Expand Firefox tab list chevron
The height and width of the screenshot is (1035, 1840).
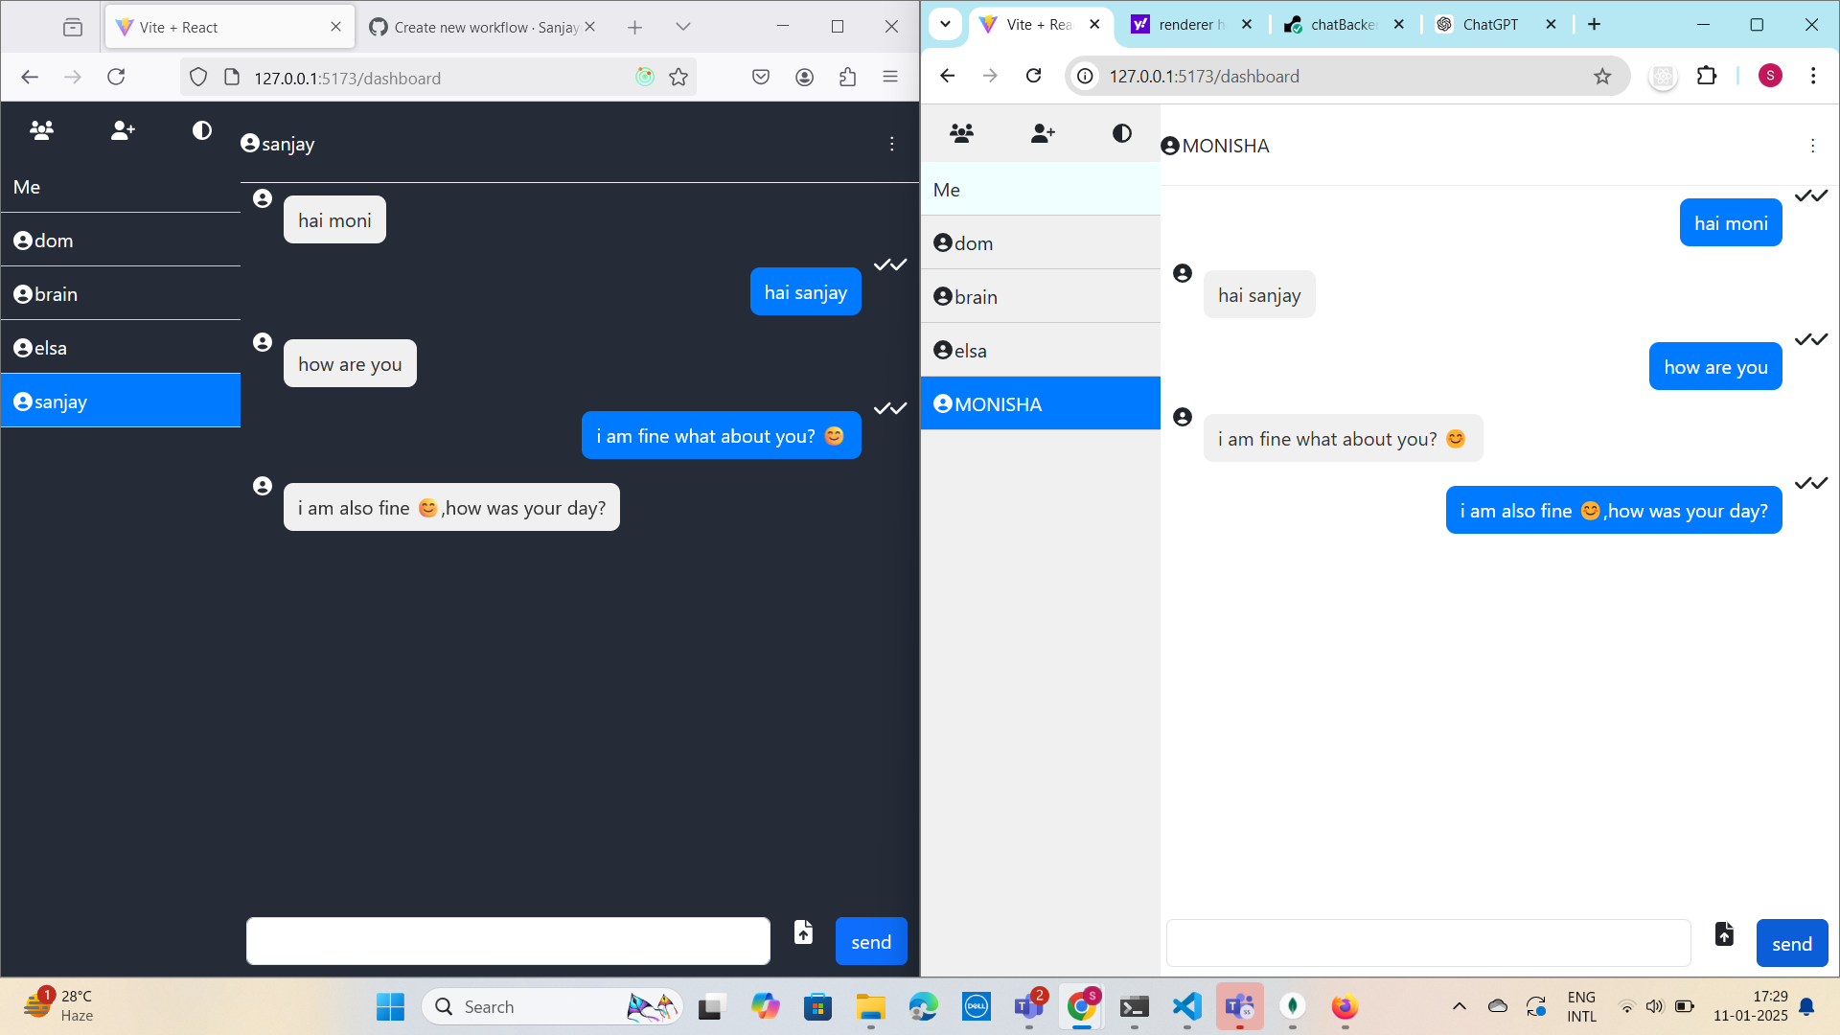pos(682,27)
